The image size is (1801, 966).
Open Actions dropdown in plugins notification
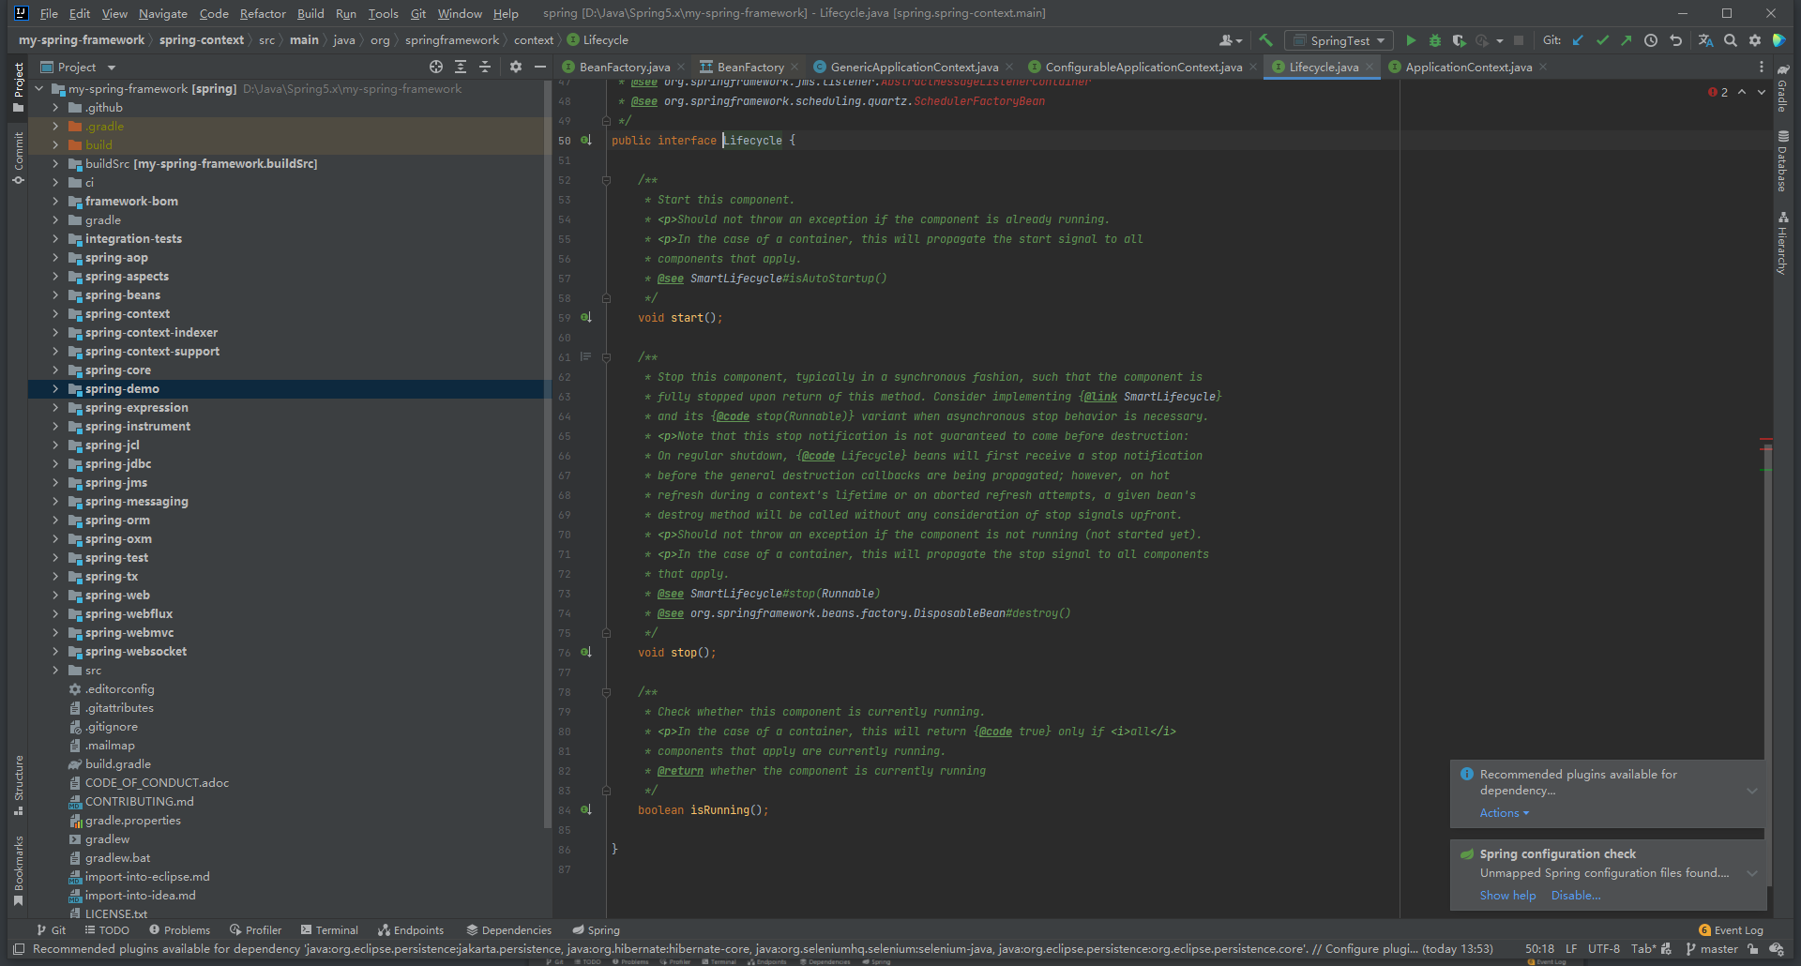click(1504, 813)
